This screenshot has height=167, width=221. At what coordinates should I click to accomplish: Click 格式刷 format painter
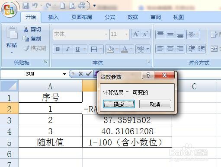click(35, 48)
